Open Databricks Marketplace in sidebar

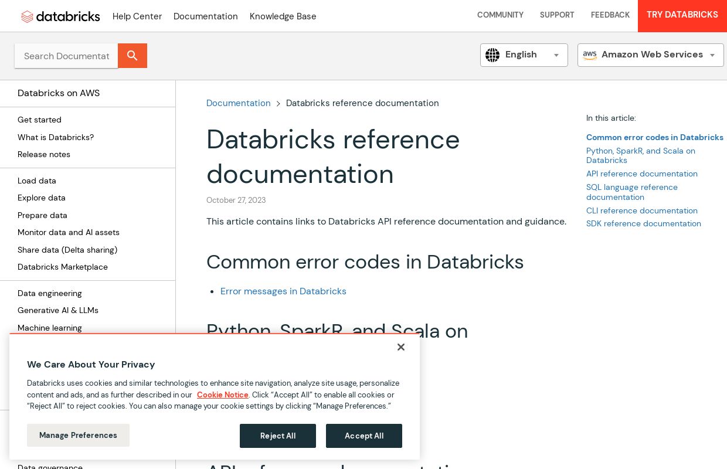[63, 267]
